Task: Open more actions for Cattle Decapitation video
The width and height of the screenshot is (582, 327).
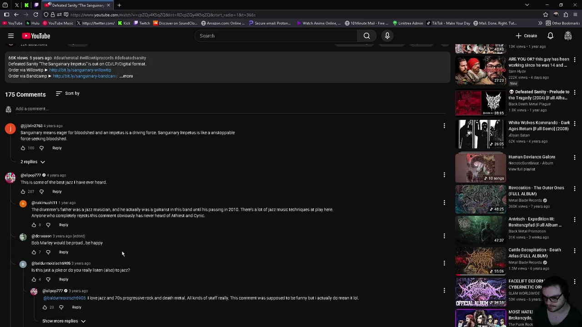Action: pyautogui.click(x=575, y=250)
